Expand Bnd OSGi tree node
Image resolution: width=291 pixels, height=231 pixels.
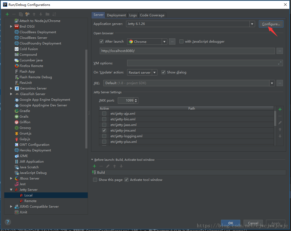coord(11,26)
